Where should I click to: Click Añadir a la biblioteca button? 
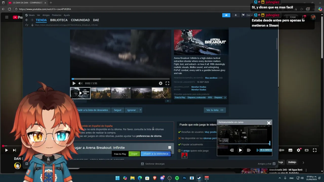pyautogui.click(x=156, y=154)
